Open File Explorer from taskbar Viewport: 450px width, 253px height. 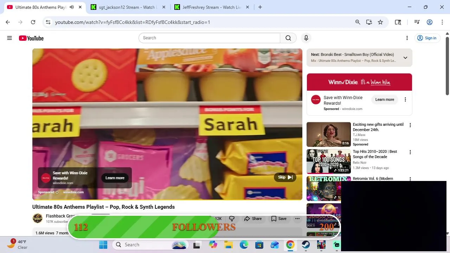pos(229,245)
